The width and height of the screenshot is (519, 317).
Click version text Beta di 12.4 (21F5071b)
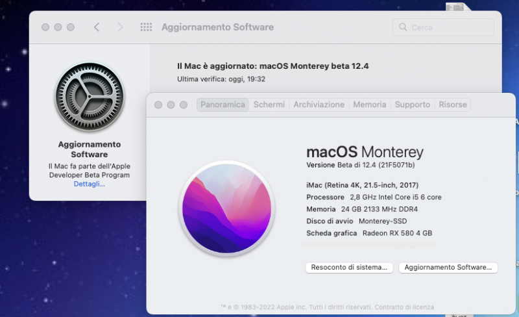pos(376,165)
